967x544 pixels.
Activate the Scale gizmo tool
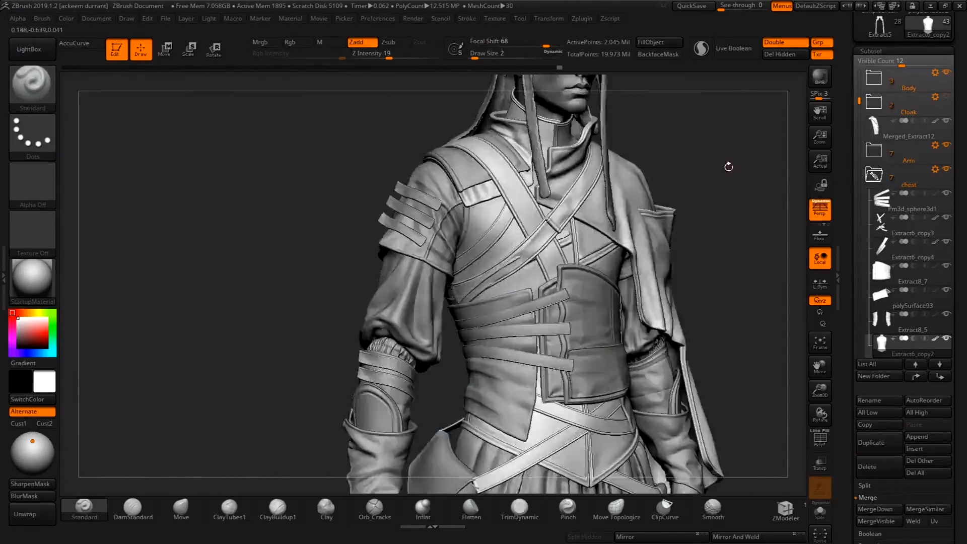click(189, 49)
